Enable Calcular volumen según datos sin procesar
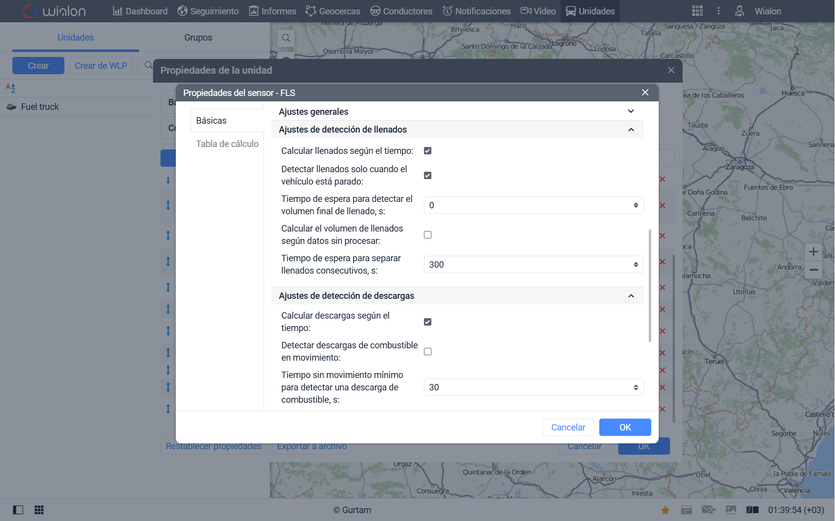The height and width of the screenshot is (521, 835). 428,235
